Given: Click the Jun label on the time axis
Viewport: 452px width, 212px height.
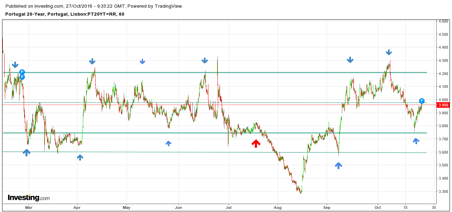Looking at the screenshot, I should coord(178,207).
